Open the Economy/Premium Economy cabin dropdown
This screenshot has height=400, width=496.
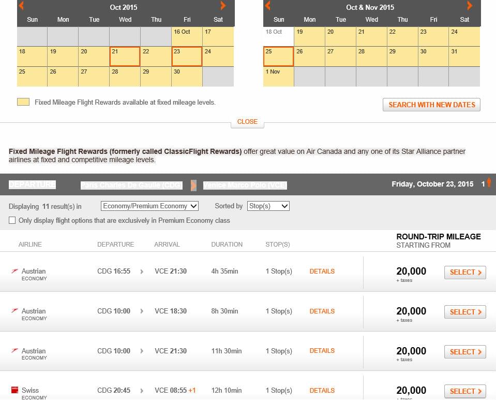tap(149, 206)
